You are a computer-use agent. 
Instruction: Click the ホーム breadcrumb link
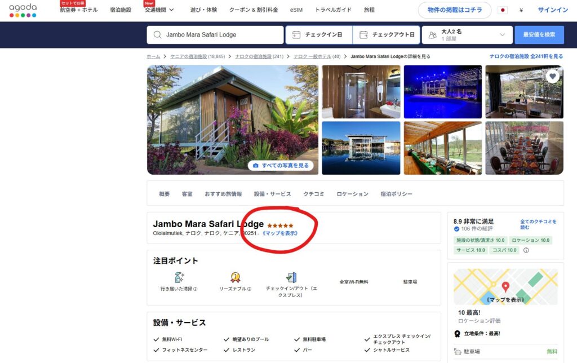(153, 56)
